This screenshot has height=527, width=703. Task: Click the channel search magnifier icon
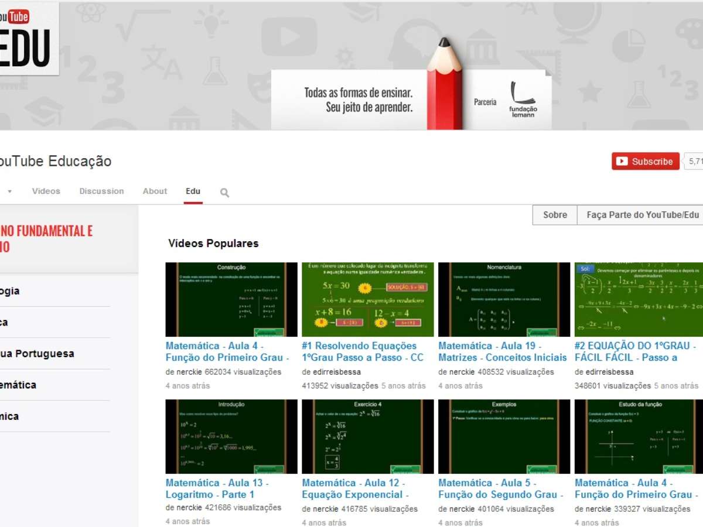pos(224,193)
